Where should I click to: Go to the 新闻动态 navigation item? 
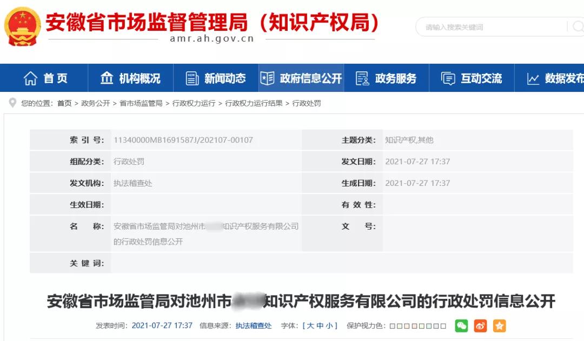[x=216, y=78]
